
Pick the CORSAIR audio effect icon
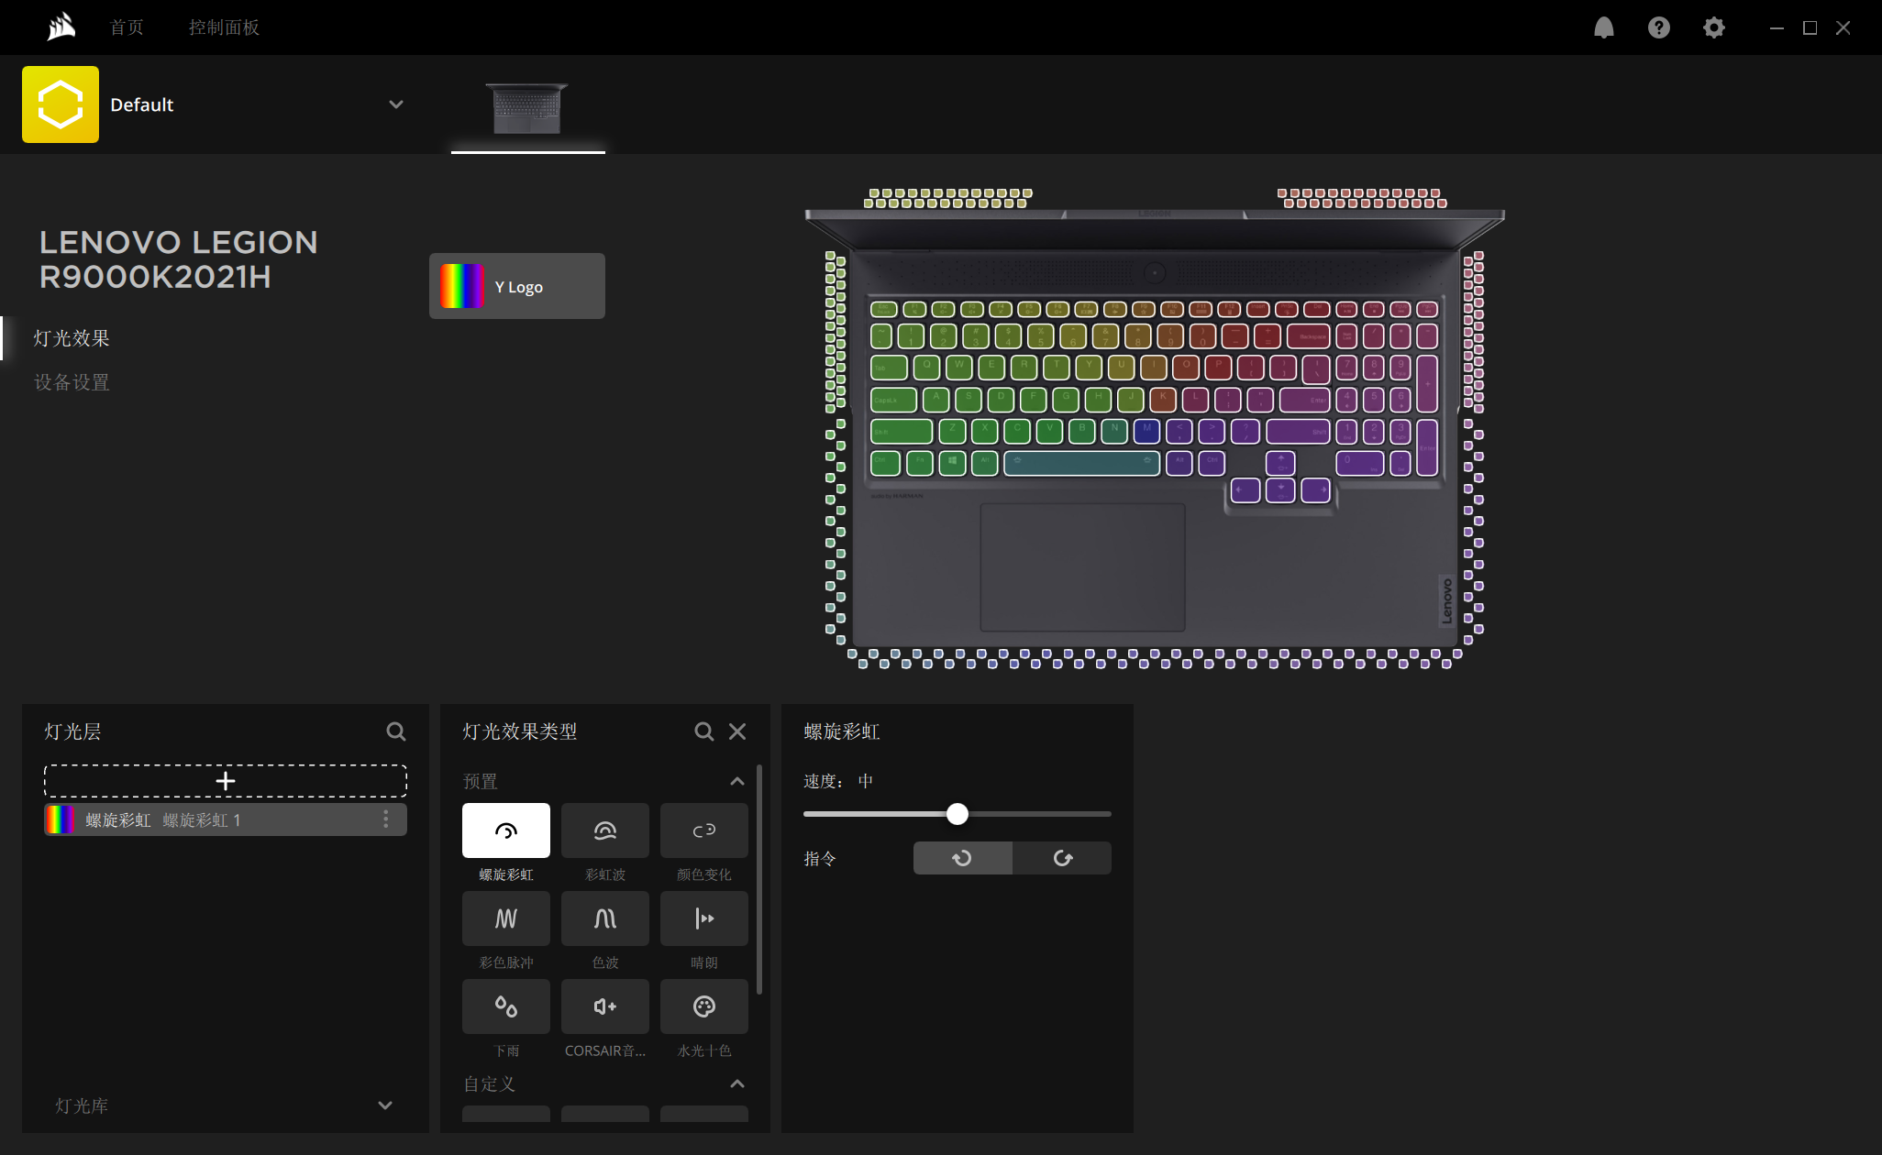604,1006
